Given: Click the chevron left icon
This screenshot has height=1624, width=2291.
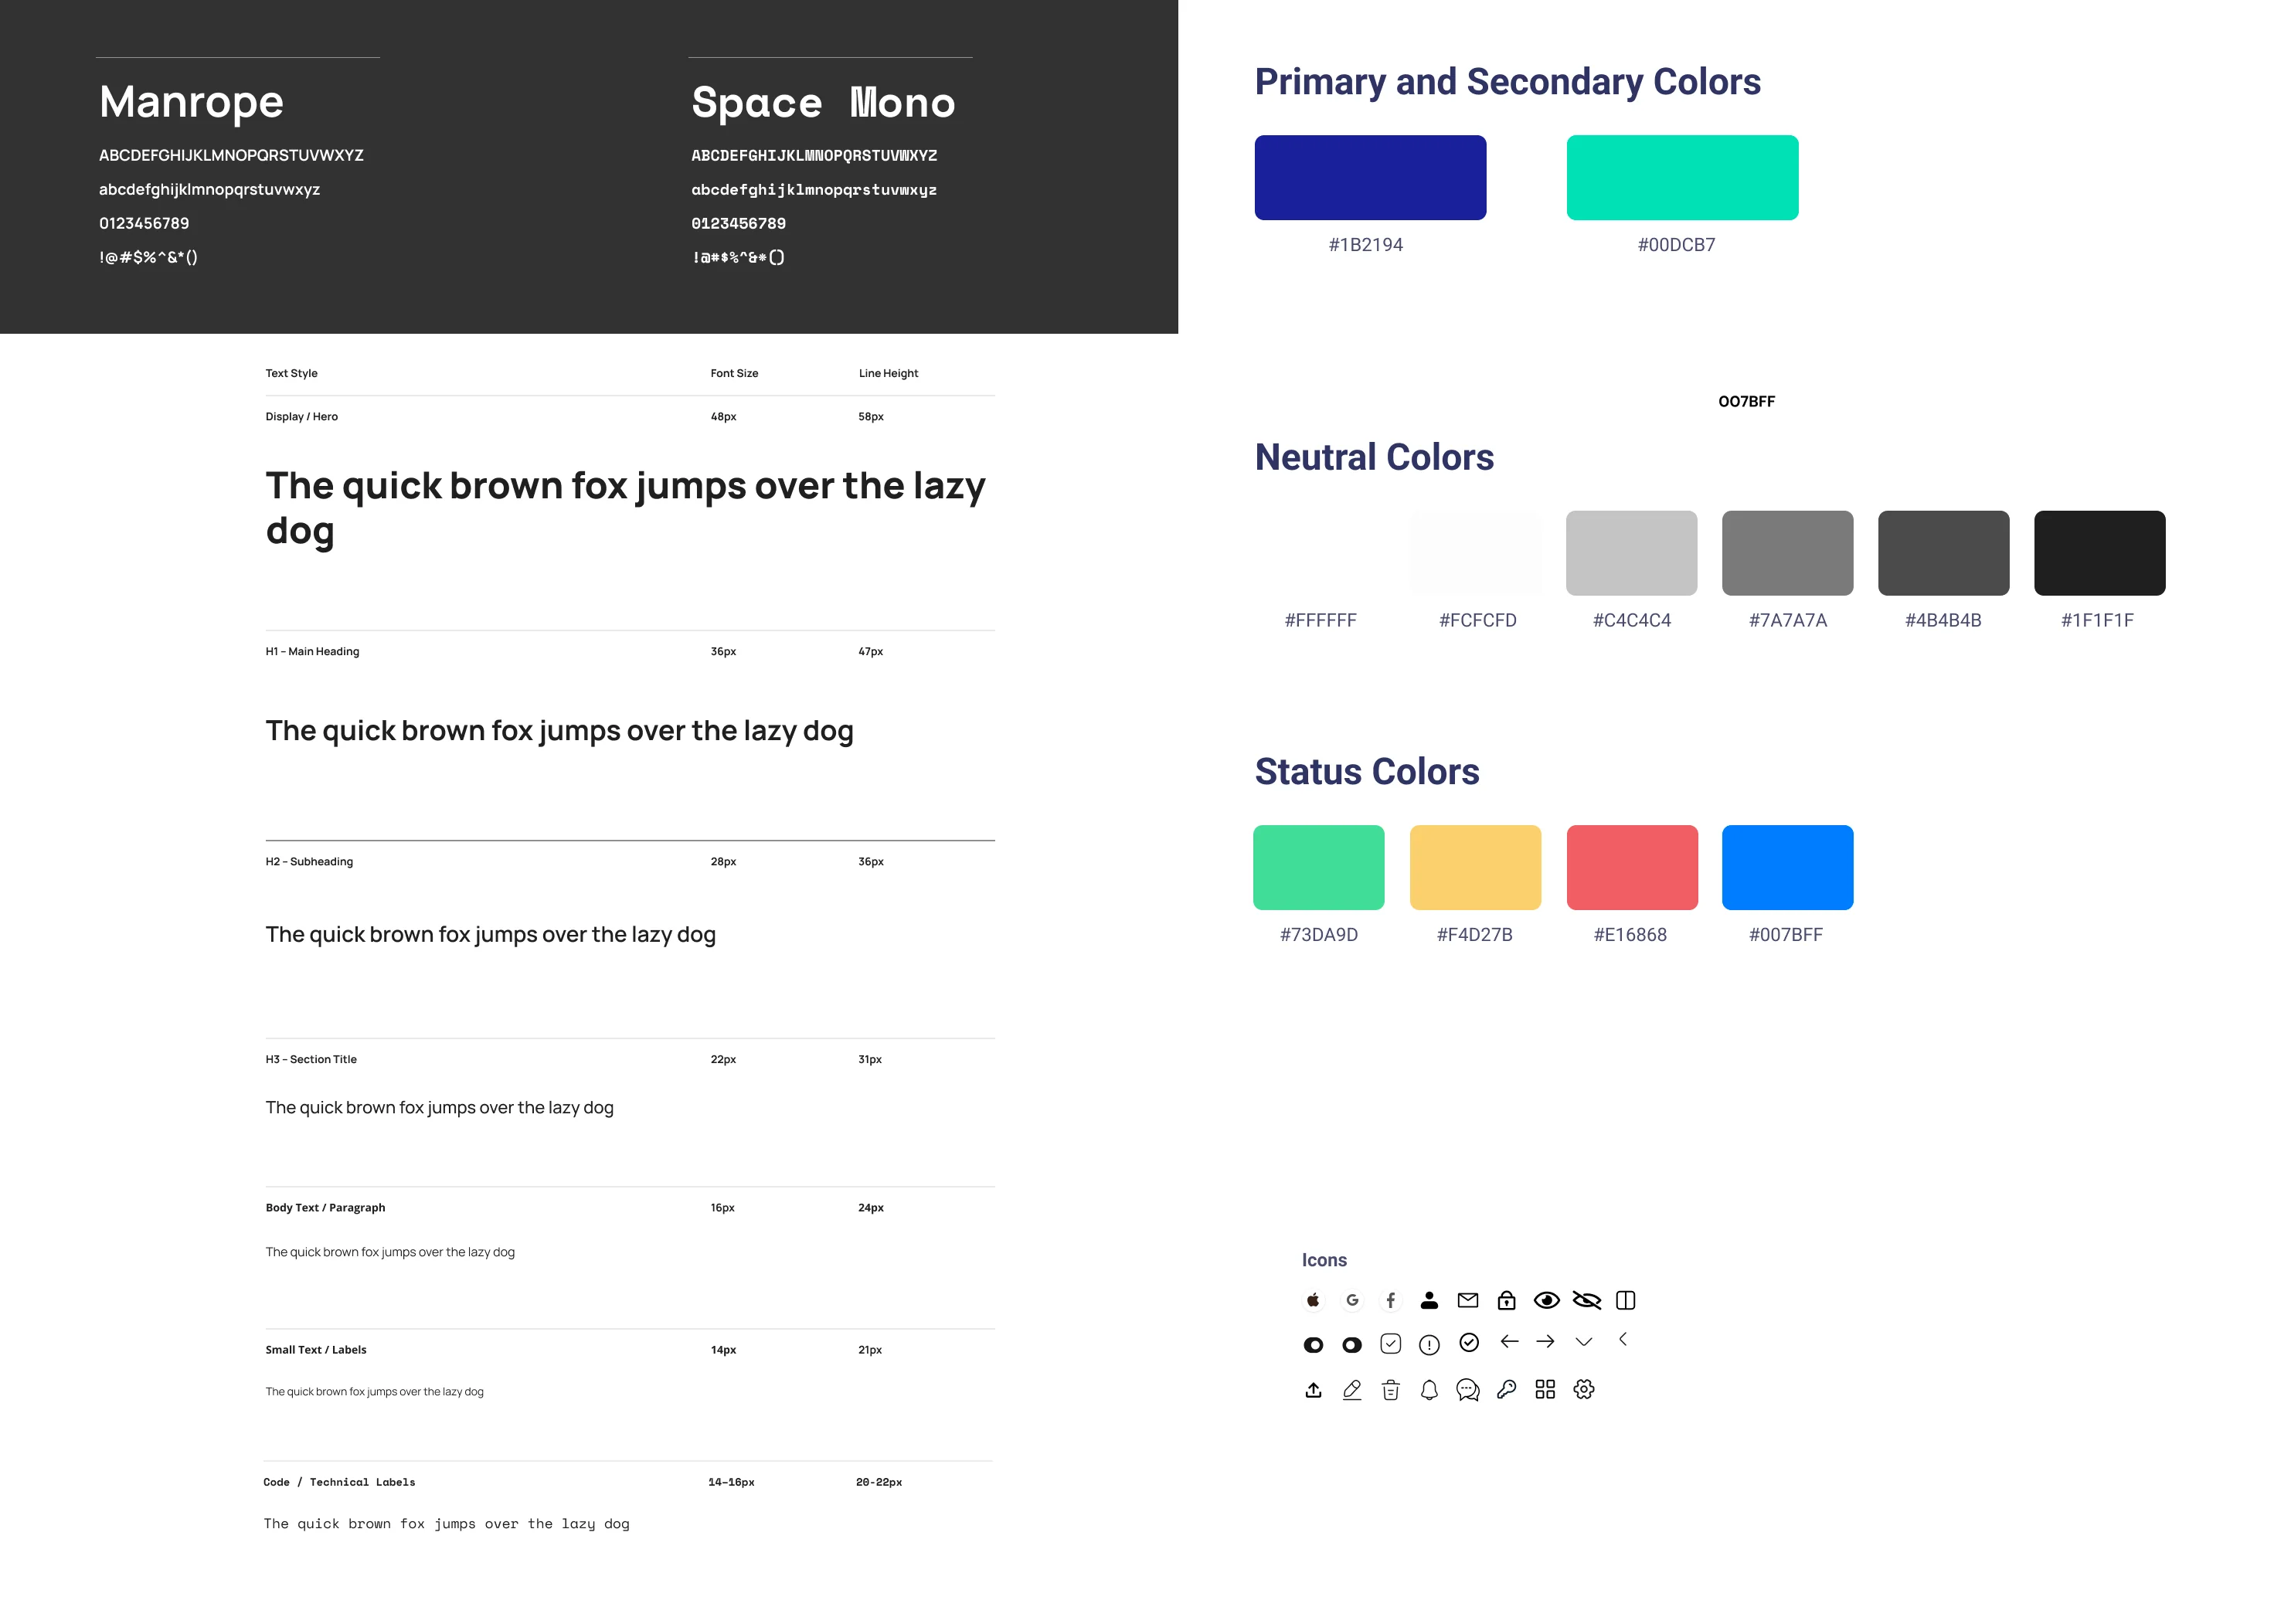Looking at the screenshot, I should click(1623, 1339).
